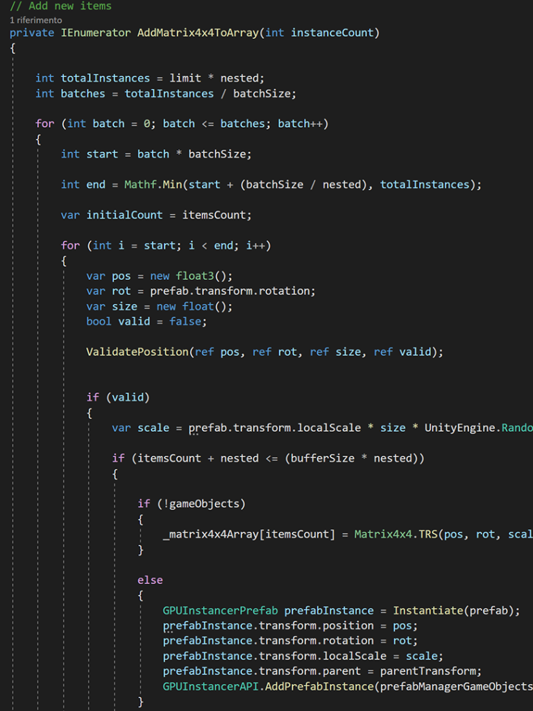
Task: Click the 'private' access modifier keyword
Action: point(32,33)
